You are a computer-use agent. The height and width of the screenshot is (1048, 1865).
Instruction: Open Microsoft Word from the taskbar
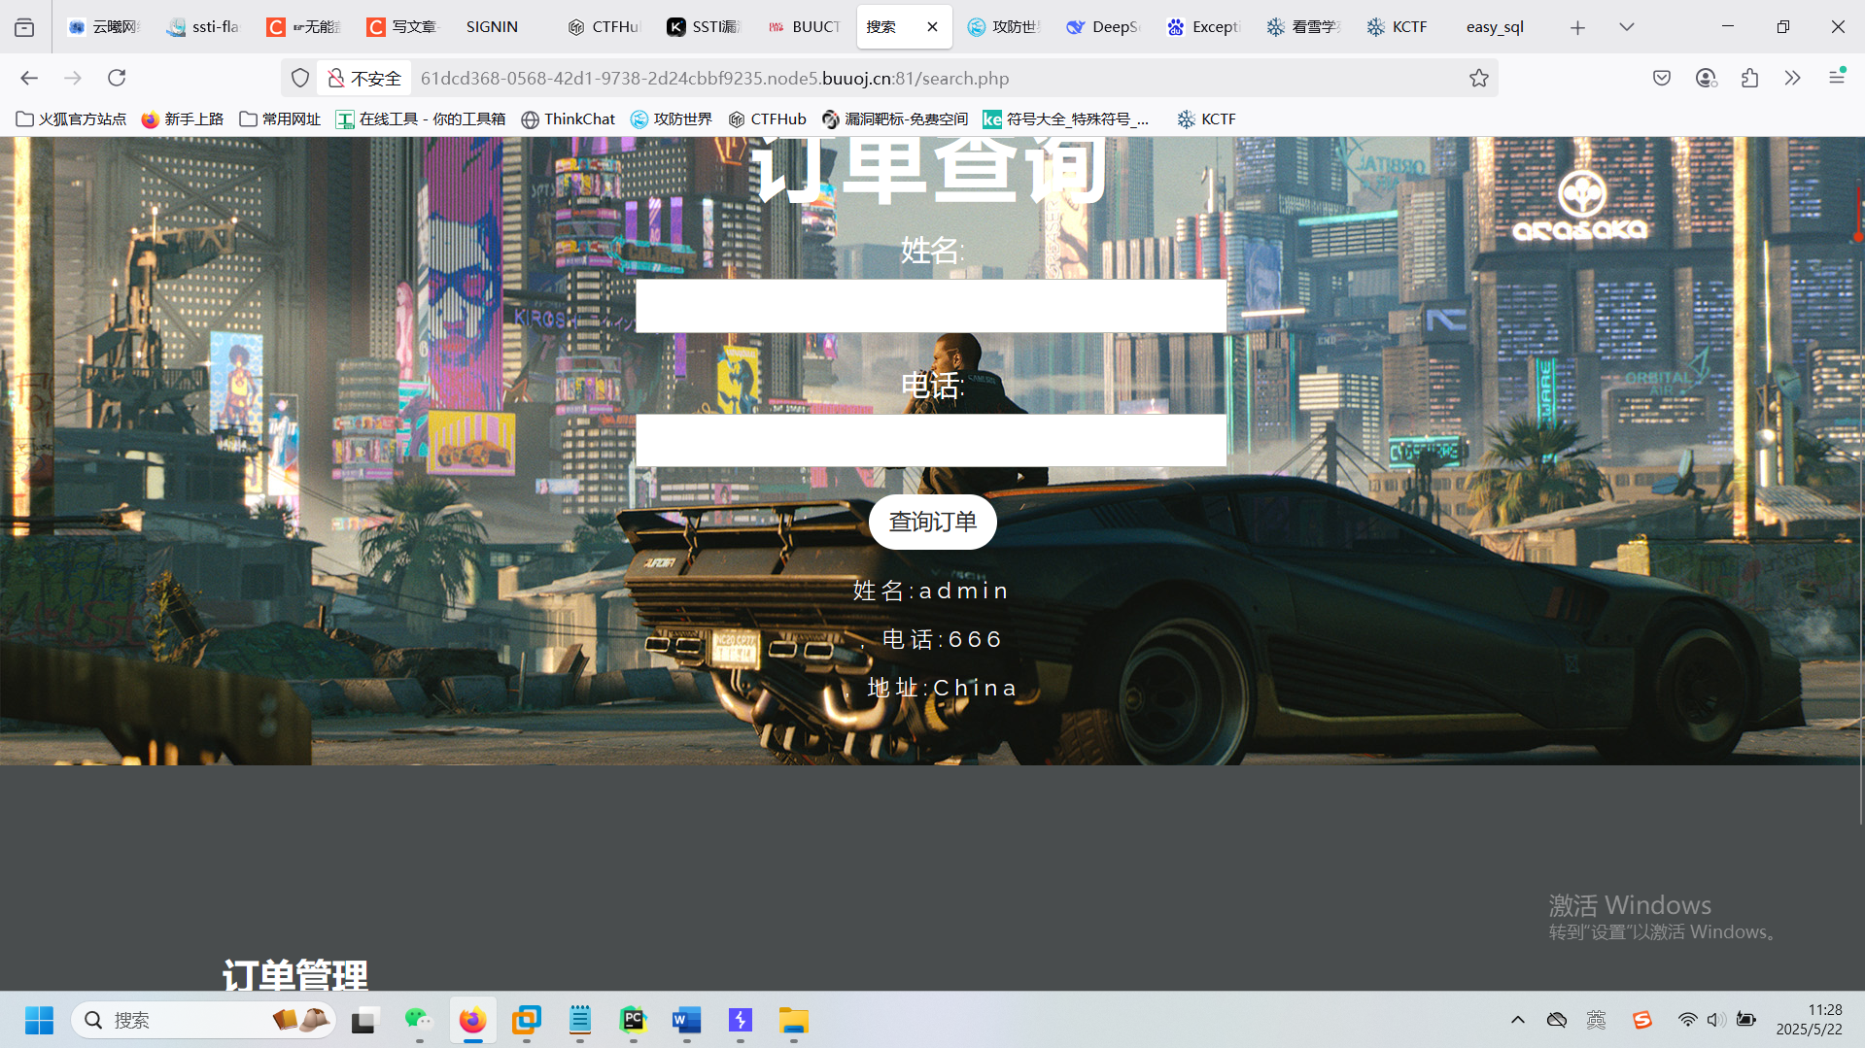[687, 1020]
